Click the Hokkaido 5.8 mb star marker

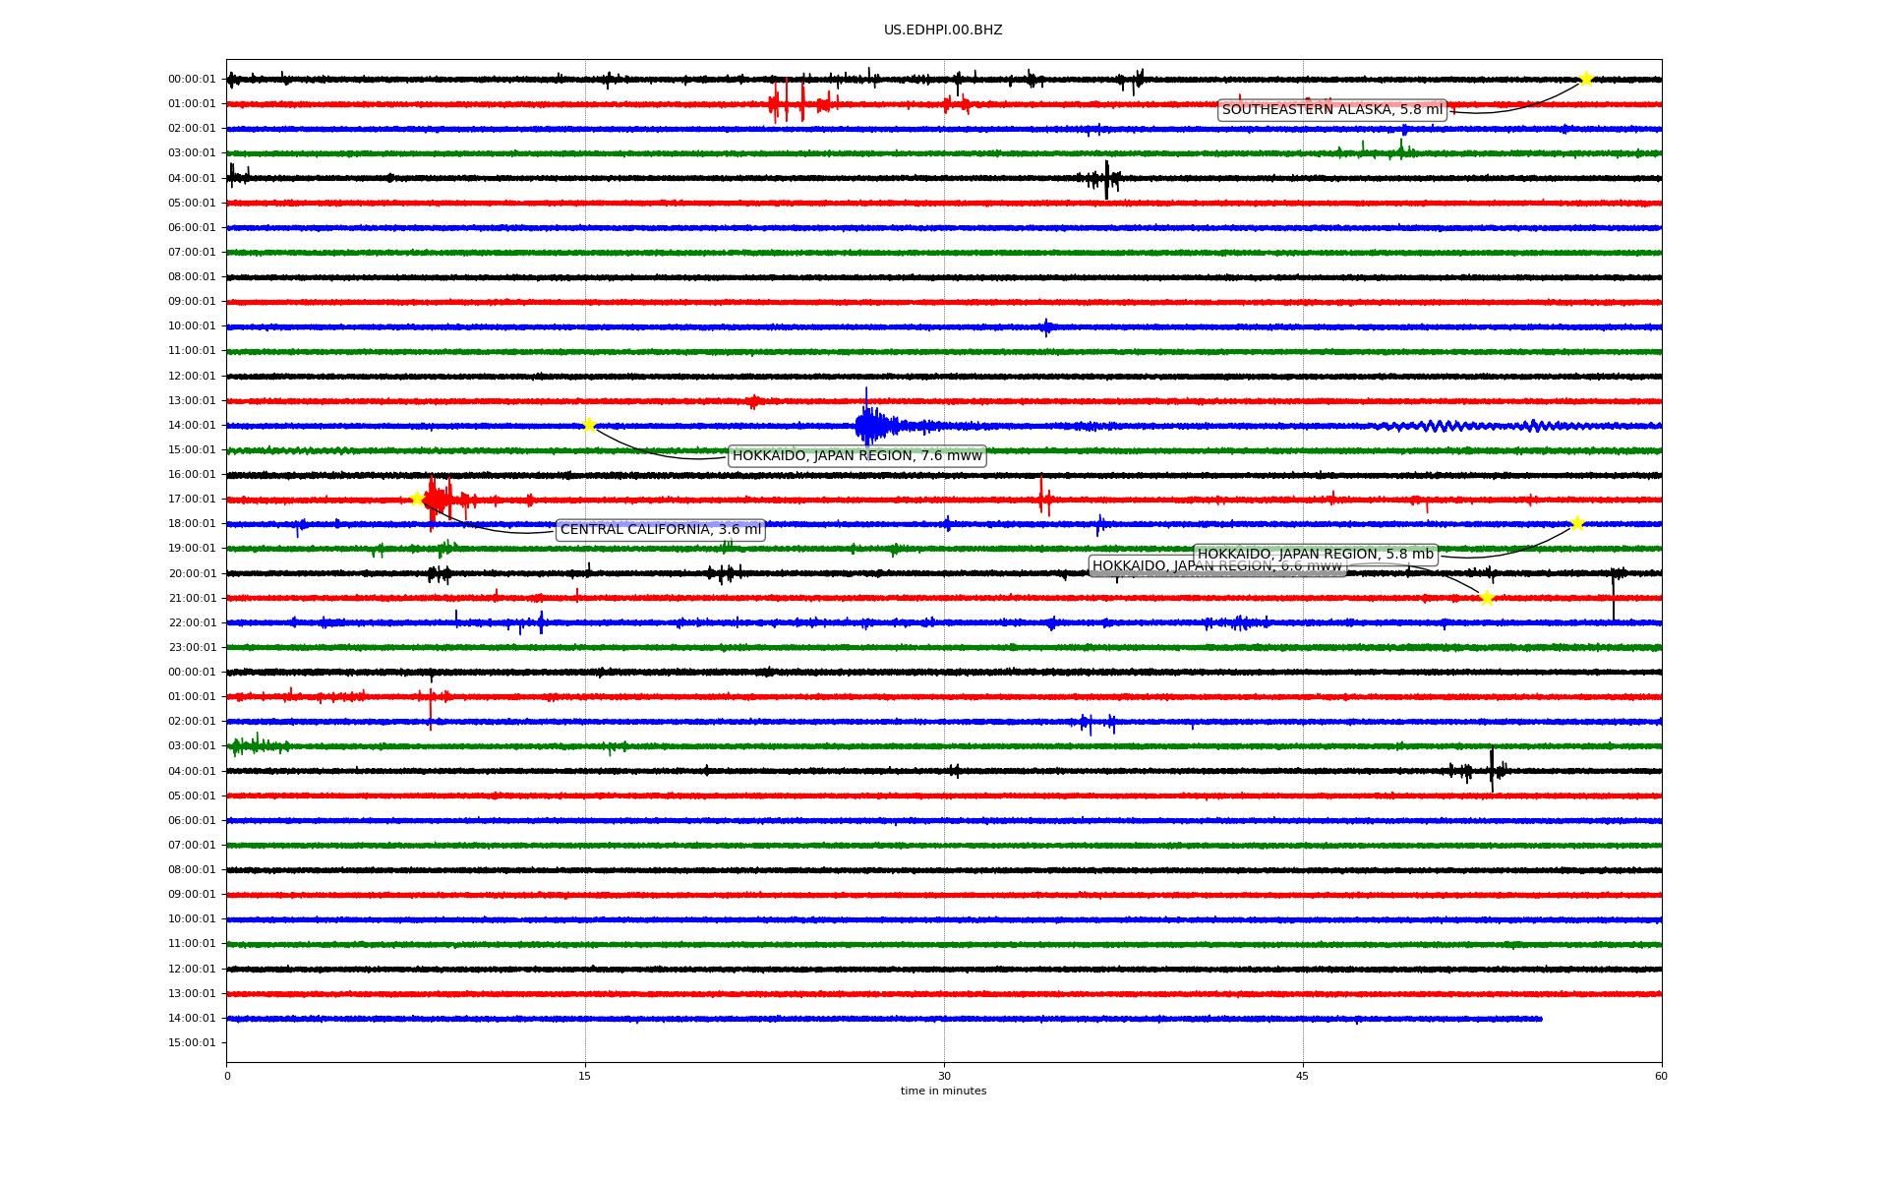[1577, 523]
